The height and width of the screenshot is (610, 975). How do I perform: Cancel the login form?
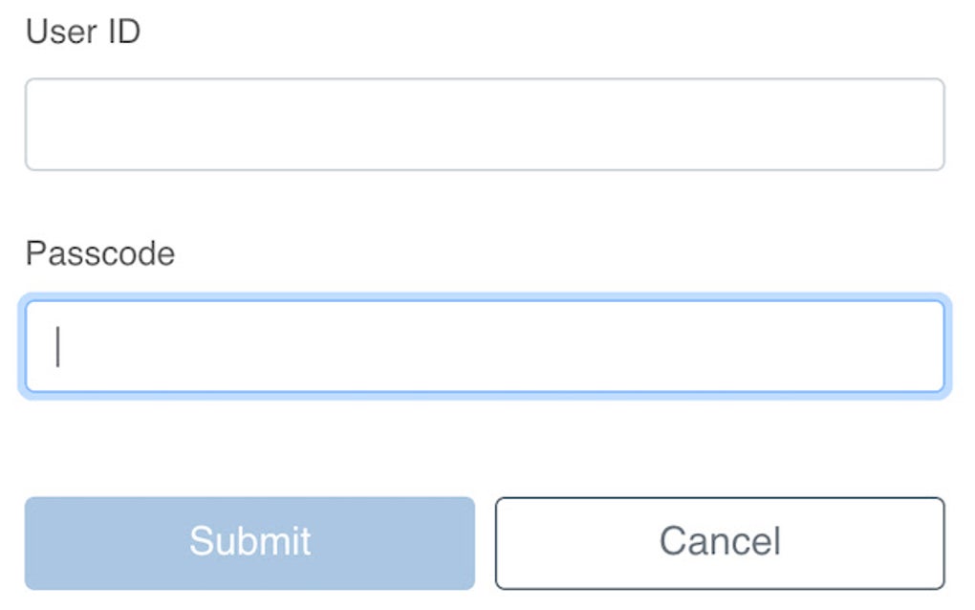720,543
